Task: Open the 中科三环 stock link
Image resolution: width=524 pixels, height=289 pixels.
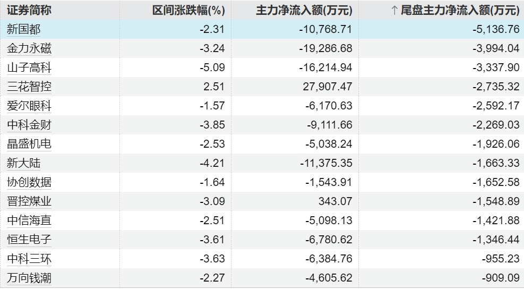Action: [29, 259]
